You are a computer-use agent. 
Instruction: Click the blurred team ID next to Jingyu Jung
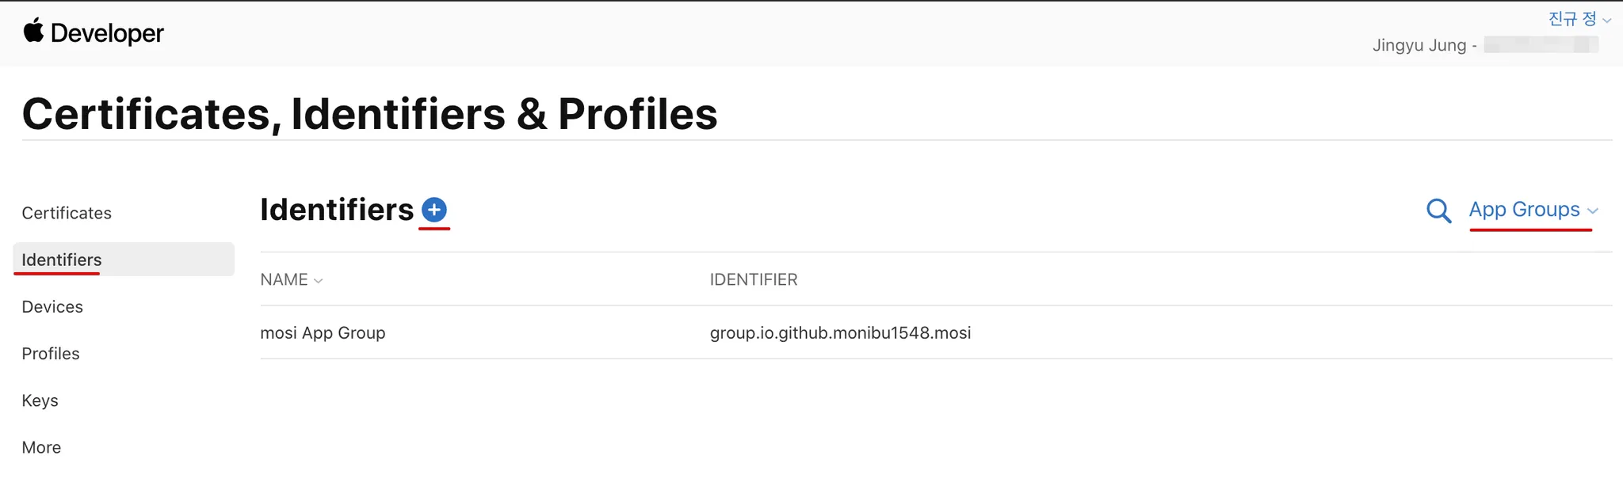pos(1541,45)
